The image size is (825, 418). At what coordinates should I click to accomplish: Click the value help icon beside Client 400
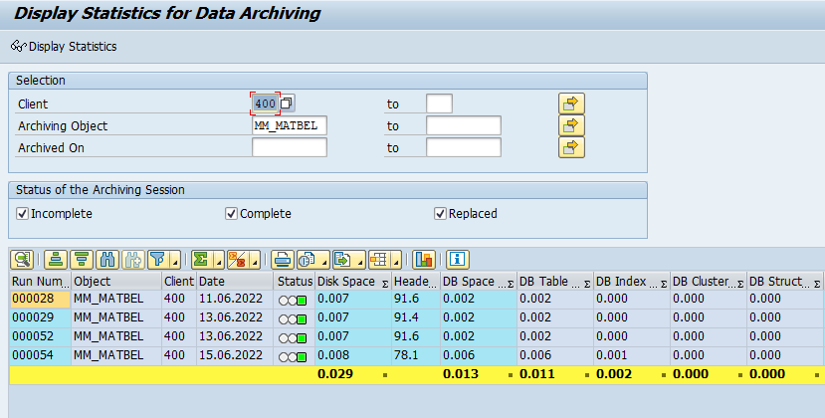point(287,104)
